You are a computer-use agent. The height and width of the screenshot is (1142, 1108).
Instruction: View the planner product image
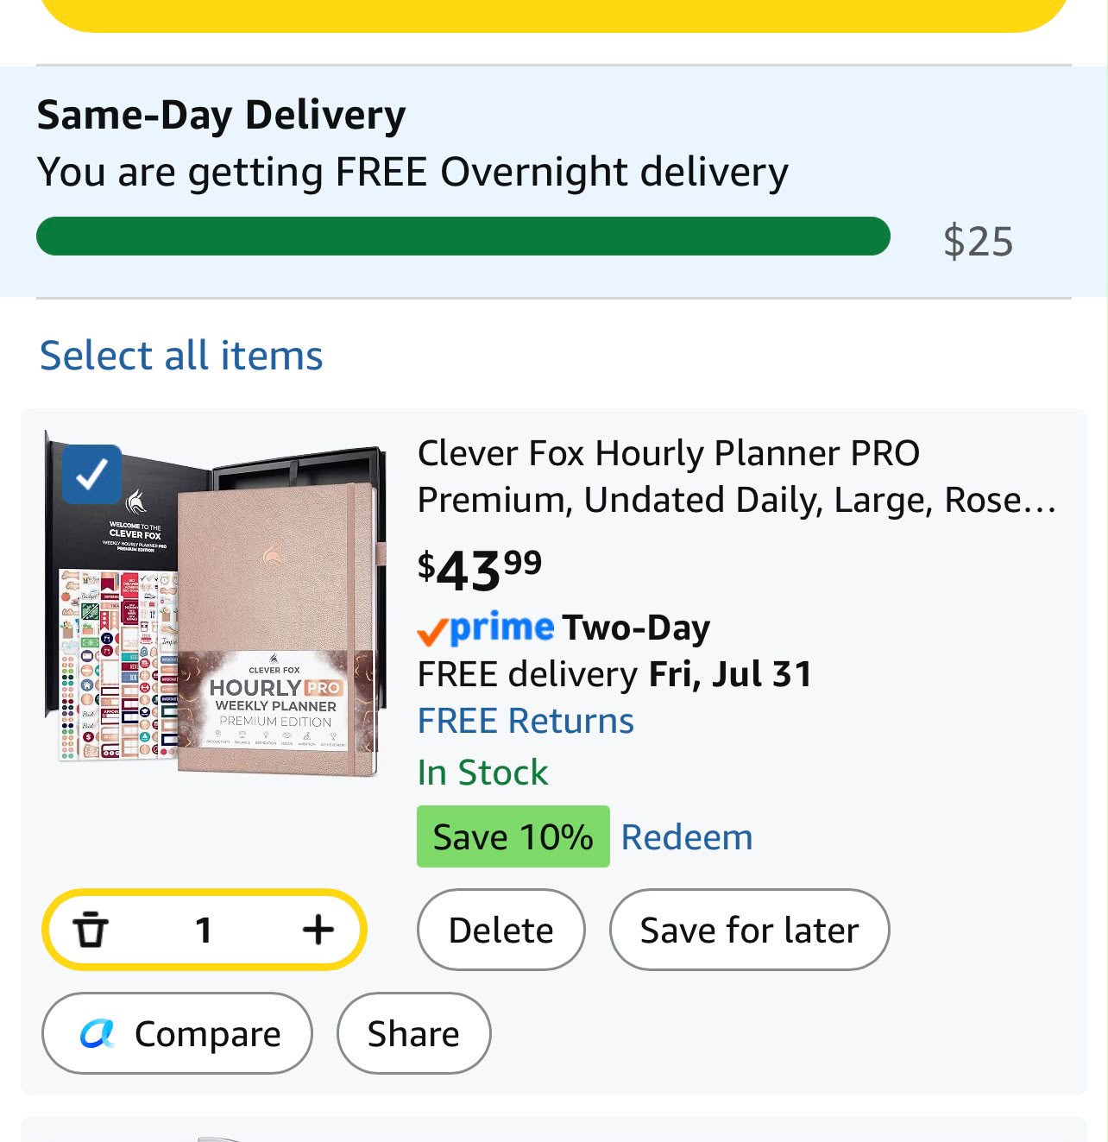click(x=216, y=604)
